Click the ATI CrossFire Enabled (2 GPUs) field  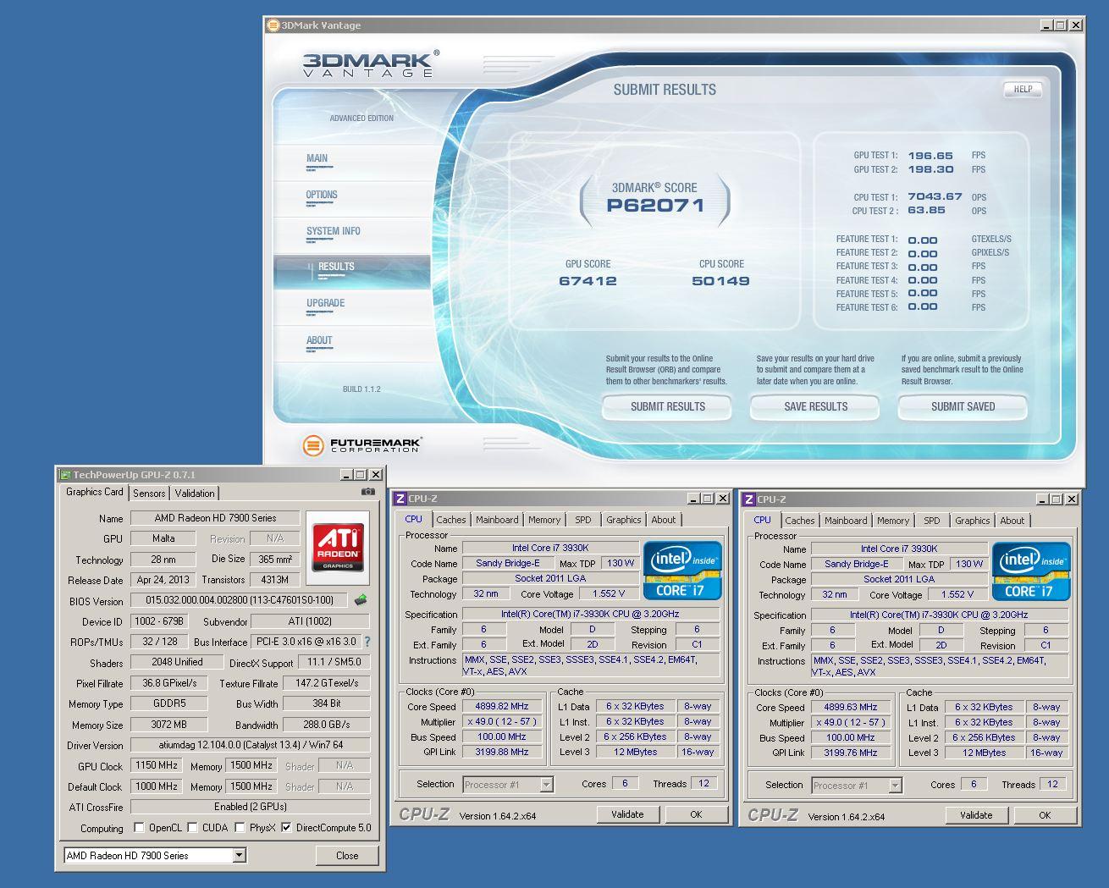[x=251, y=807]
